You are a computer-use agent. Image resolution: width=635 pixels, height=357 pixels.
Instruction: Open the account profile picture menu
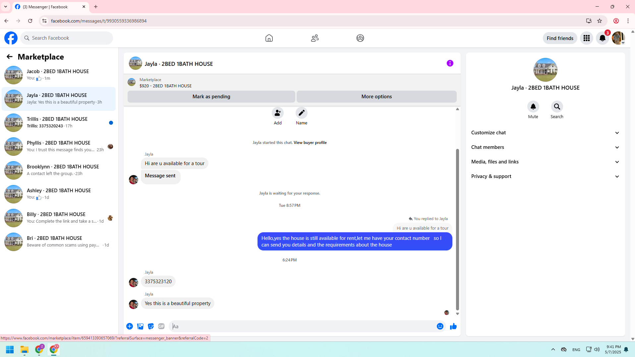618,38
